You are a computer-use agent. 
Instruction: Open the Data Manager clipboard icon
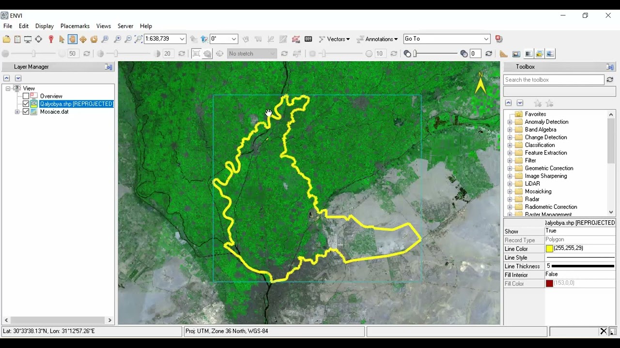pos(17,39)
